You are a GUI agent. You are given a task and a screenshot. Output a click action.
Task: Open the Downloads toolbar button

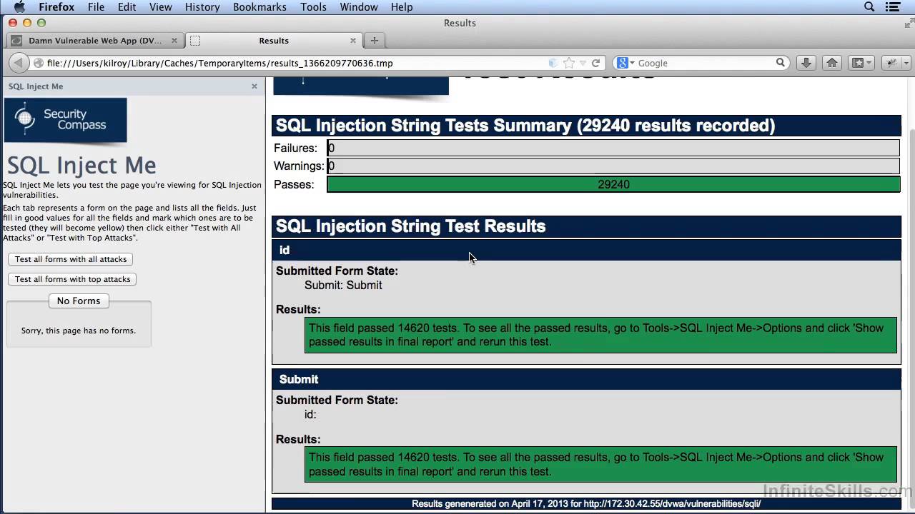click(806, 63)
